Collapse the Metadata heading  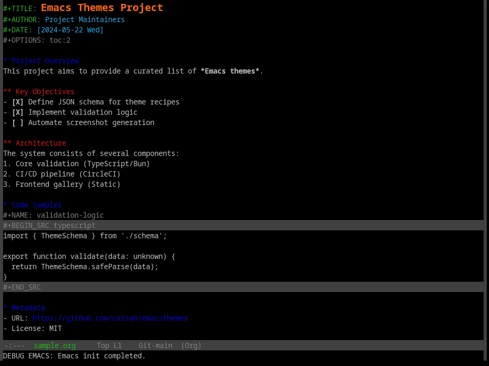pyautogui.click(x=24, y=308)
